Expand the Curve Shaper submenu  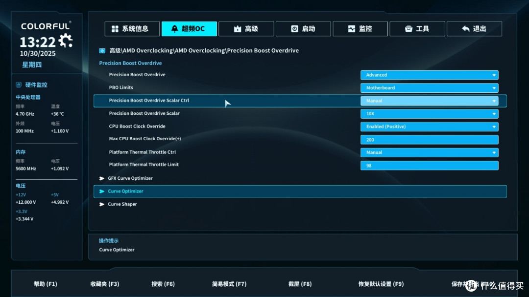(x=118, y=204)
